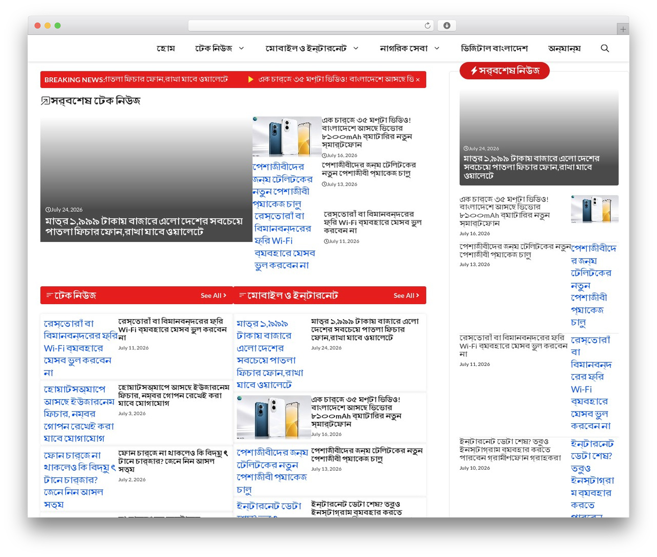Click See All in টেক নিউজ section
The height and width of the screenshot is (557, 657).
(214, 295)
